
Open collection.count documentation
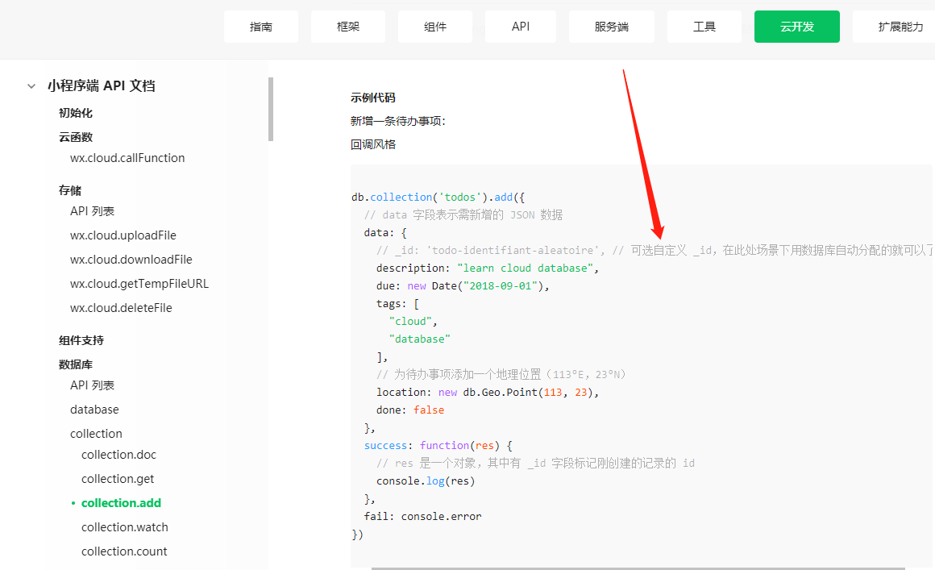pyautogui.click(x=124, y=551)
